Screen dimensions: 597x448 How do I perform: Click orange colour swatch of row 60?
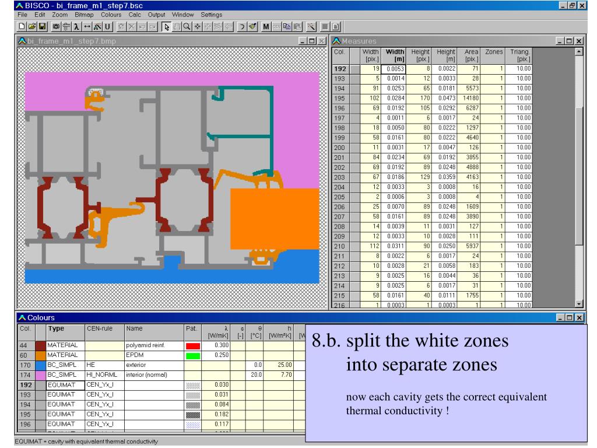point(40,355)
